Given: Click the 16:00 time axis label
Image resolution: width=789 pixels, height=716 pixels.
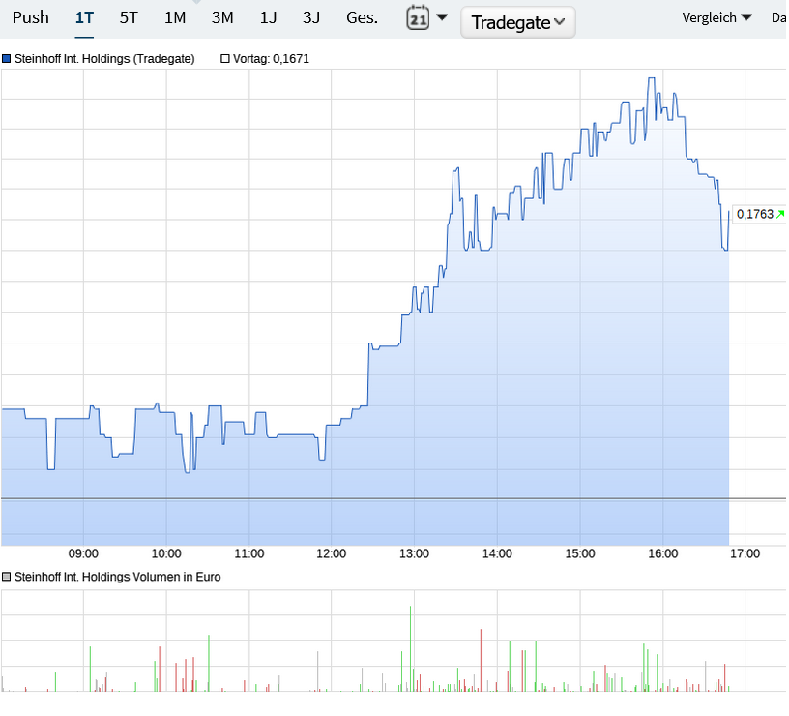Looking at the screenshot, I should click(662, 553).
